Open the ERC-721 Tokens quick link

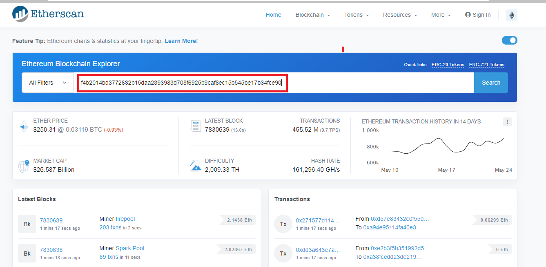(x=487, y=65)
